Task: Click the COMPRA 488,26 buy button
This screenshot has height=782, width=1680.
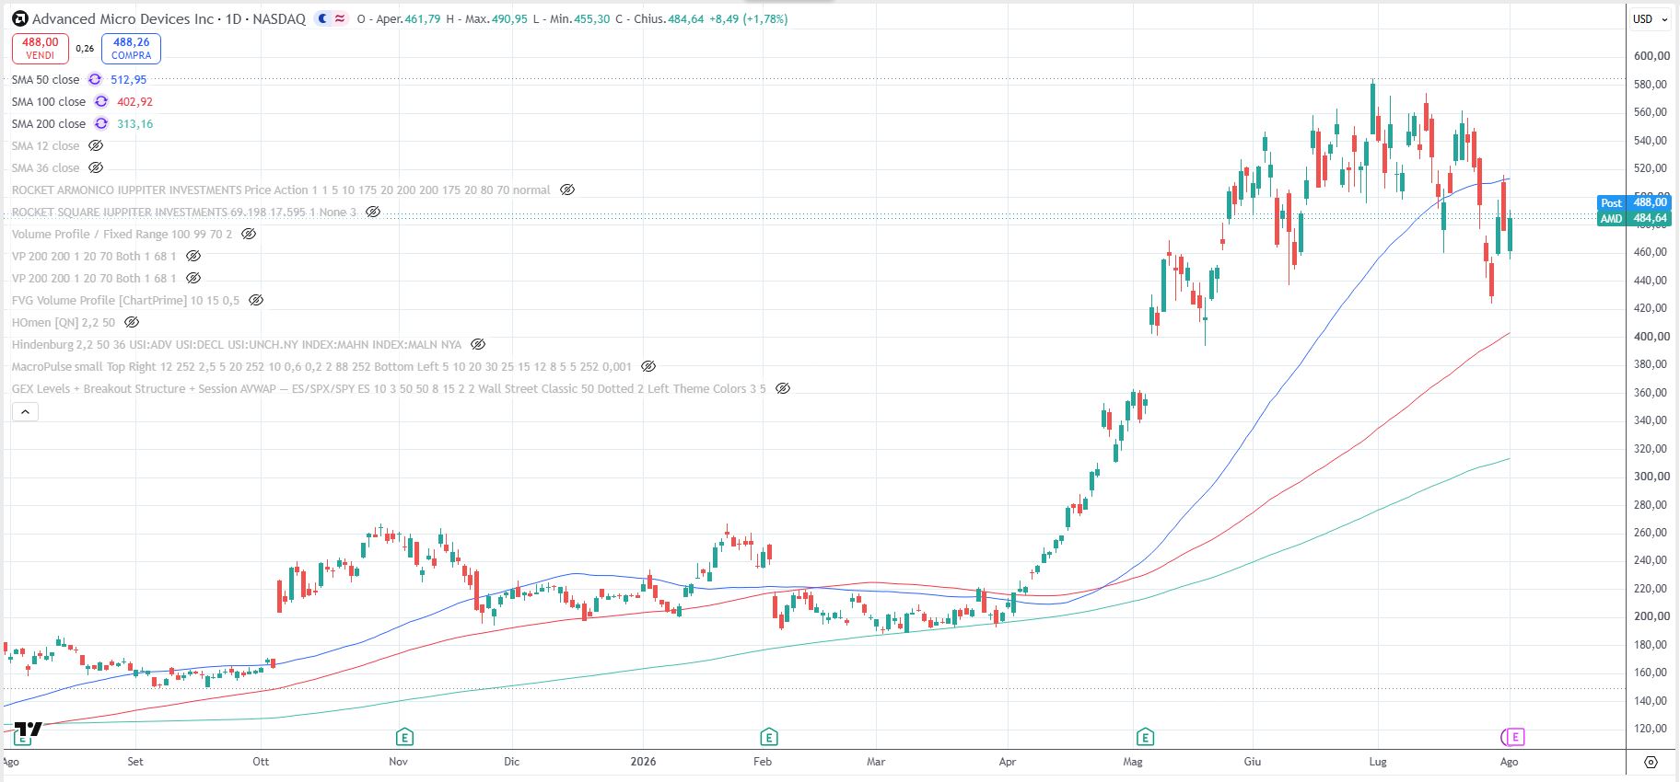Action: coord(132,48)
